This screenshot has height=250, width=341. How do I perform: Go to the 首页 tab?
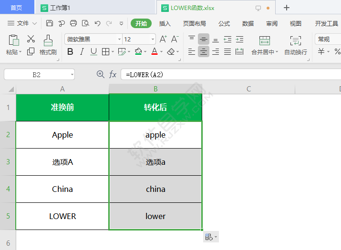17,8
